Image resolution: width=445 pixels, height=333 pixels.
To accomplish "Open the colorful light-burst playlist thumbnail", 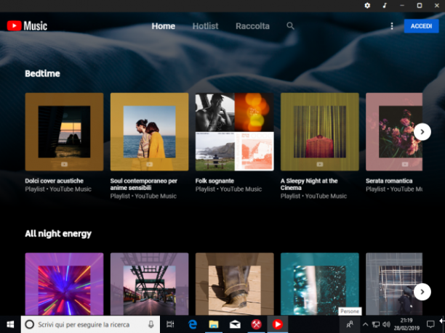I will pos(64,284).
